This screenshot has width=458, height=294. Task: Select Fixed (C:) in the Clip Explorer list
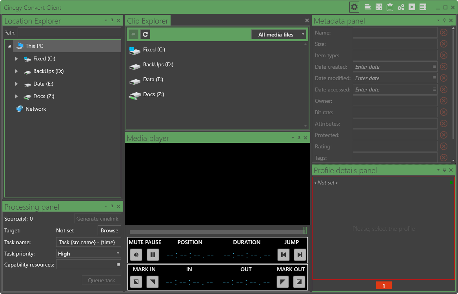pos(154,50)
